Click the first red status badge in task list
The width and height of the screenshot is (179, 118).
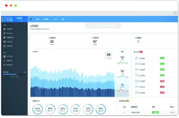(x=162, y=81)
